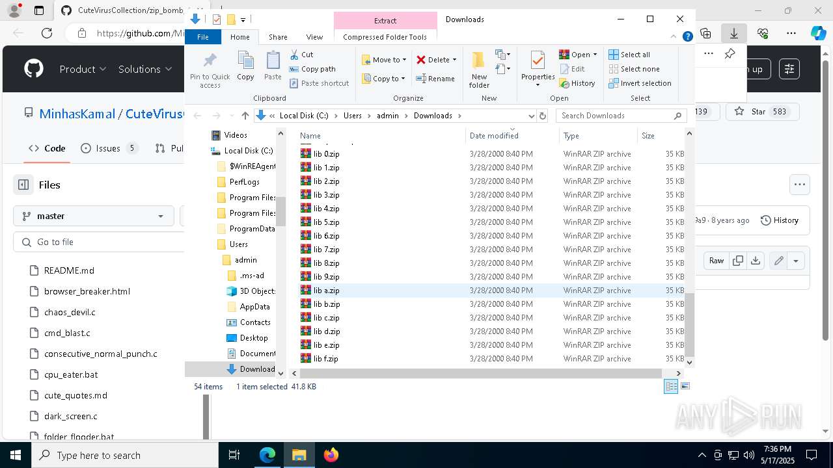Click the GitHub logo in Edge window
This screenshot has width=833, height=468.
click(34, 69)
